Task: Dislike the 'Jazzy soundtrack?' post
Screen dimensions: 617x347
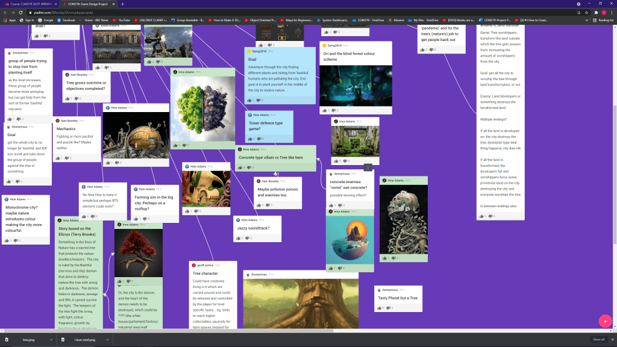Action: [x=248, y=239]
